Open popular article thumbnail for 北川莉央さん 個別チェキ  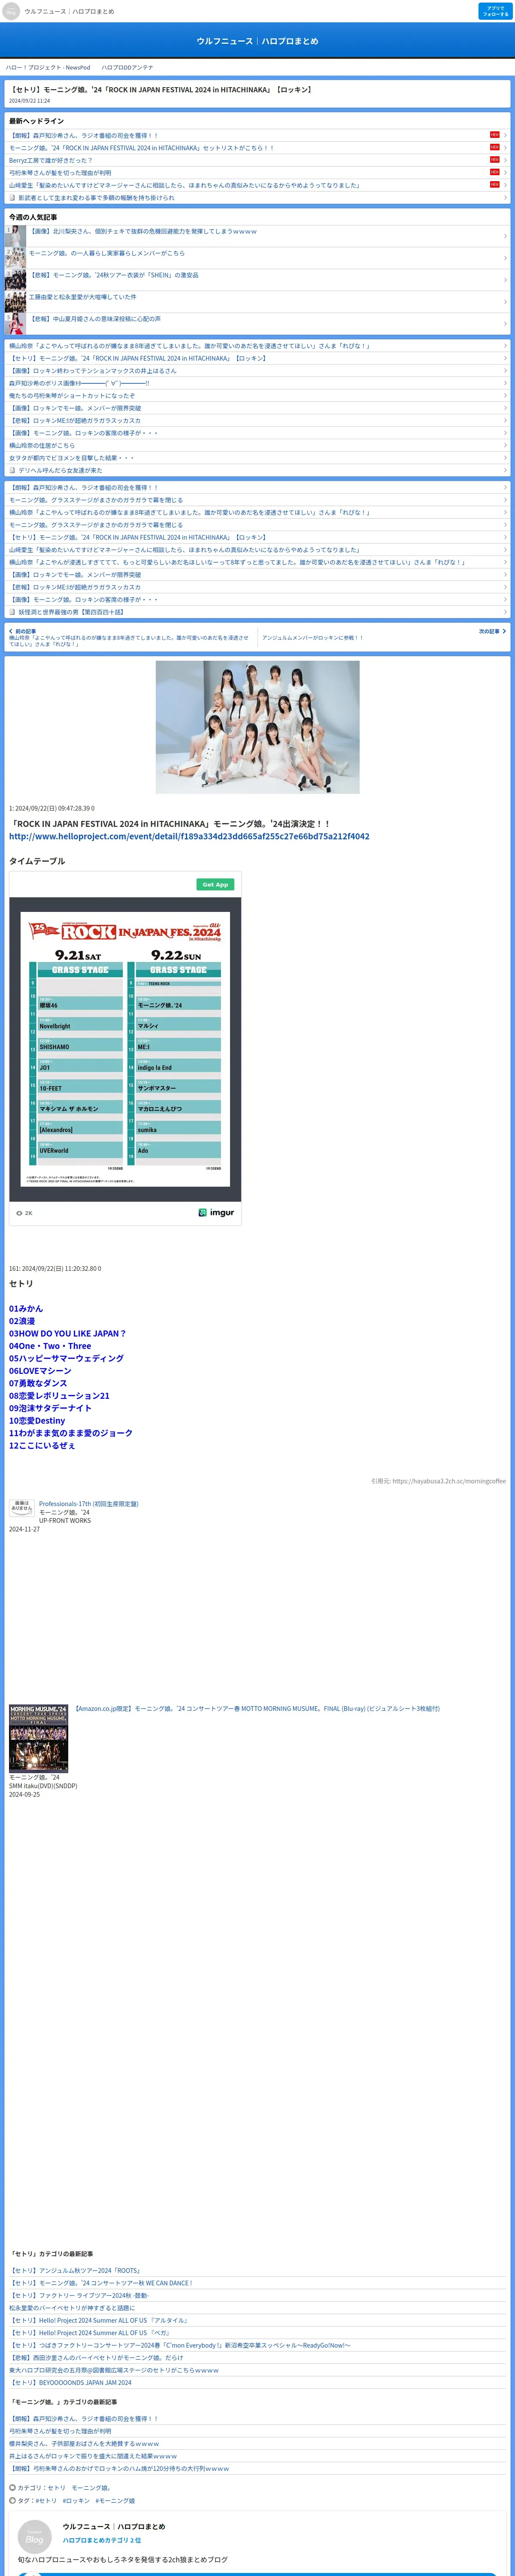coord(15,236)
